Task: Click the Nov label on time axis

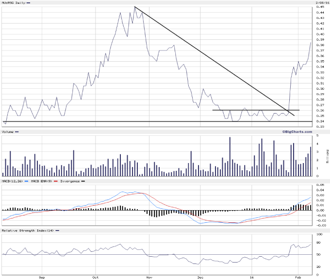Action: 150,277
